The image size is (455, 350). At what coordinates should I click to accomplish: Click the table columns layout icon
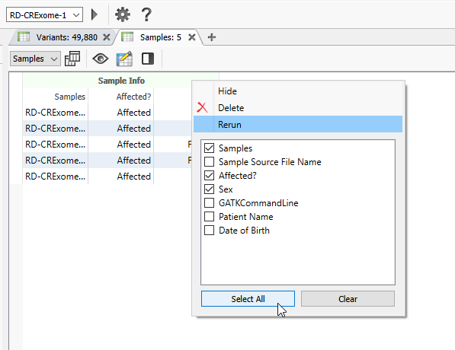pyautogui.click(x=72, y=59)
